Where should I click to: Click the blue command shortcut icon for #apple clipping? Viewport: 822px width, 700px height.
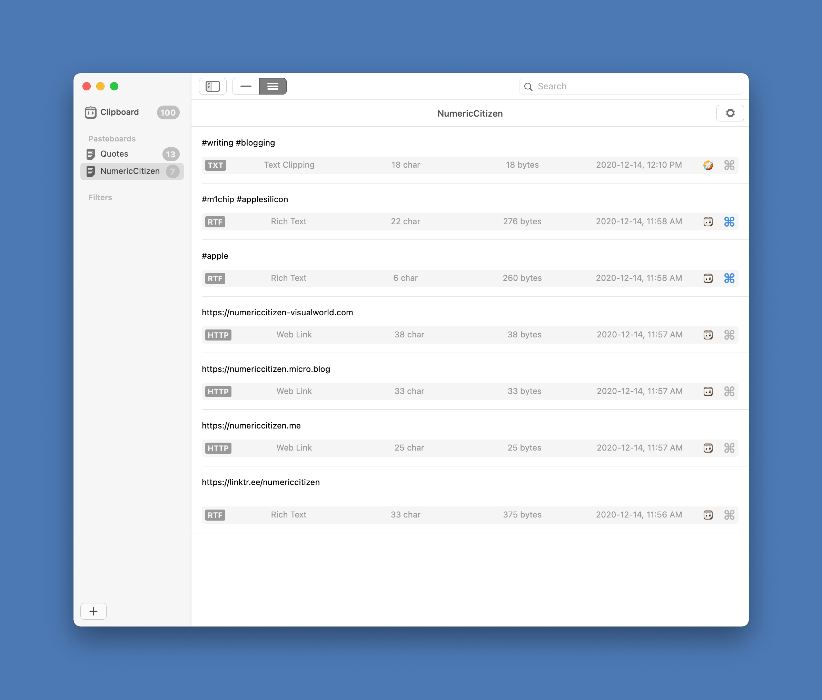click(729, 278)
